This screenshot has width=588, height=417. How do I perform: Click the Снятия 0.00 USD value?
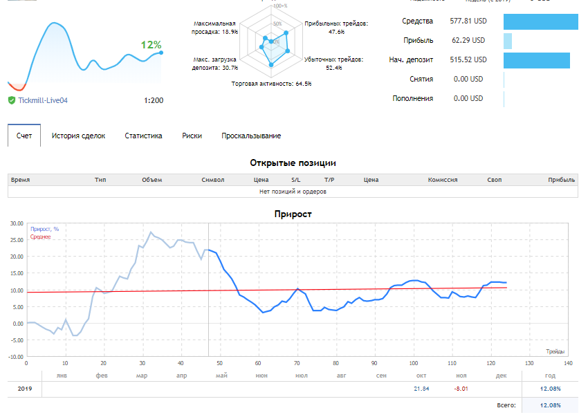[468, 79]
